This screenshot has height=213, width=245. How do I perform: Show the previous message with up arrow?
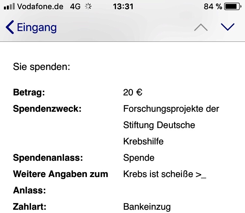click(201, 27)
